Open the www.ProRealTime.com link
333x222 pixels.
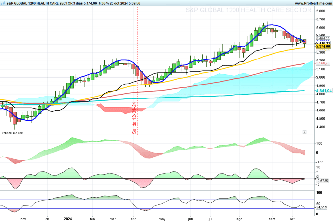[x=313, y=3]
